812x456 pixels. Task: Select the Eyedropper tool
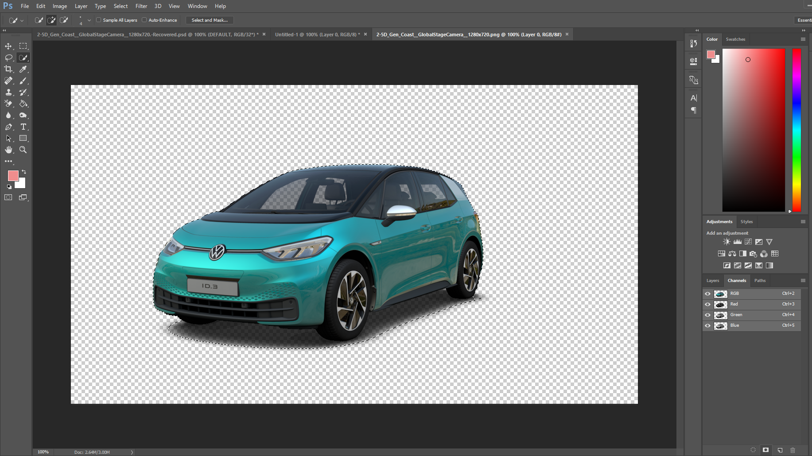[23, 69]
